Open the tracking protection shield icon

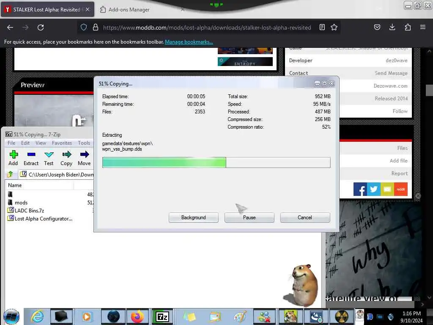(x=84, y=28)
